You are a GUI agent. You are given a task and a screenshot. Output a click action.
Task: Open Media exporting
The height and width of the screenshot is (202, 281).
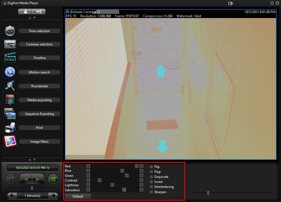click(39, 100)
